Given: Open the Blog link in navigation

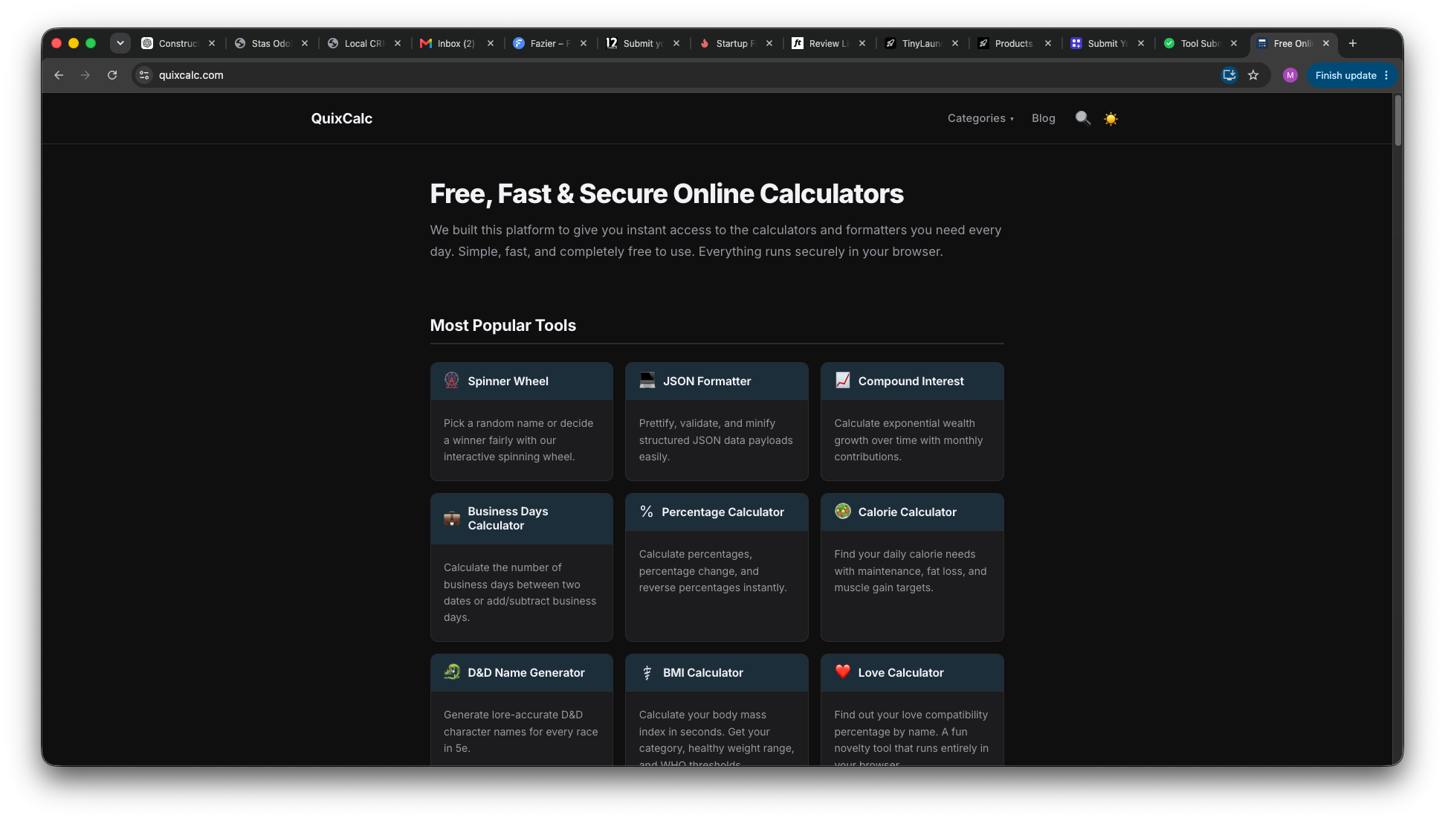Looking at the screenshot, I should coord(1043,118).
